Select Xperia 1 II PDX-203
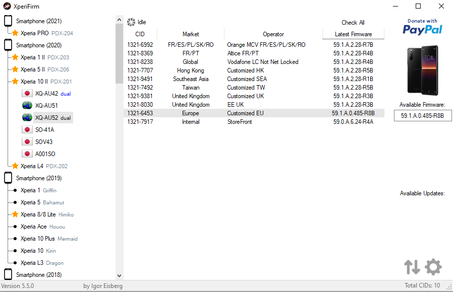Screen dimensions: 453x292 (x=45, y=57)
